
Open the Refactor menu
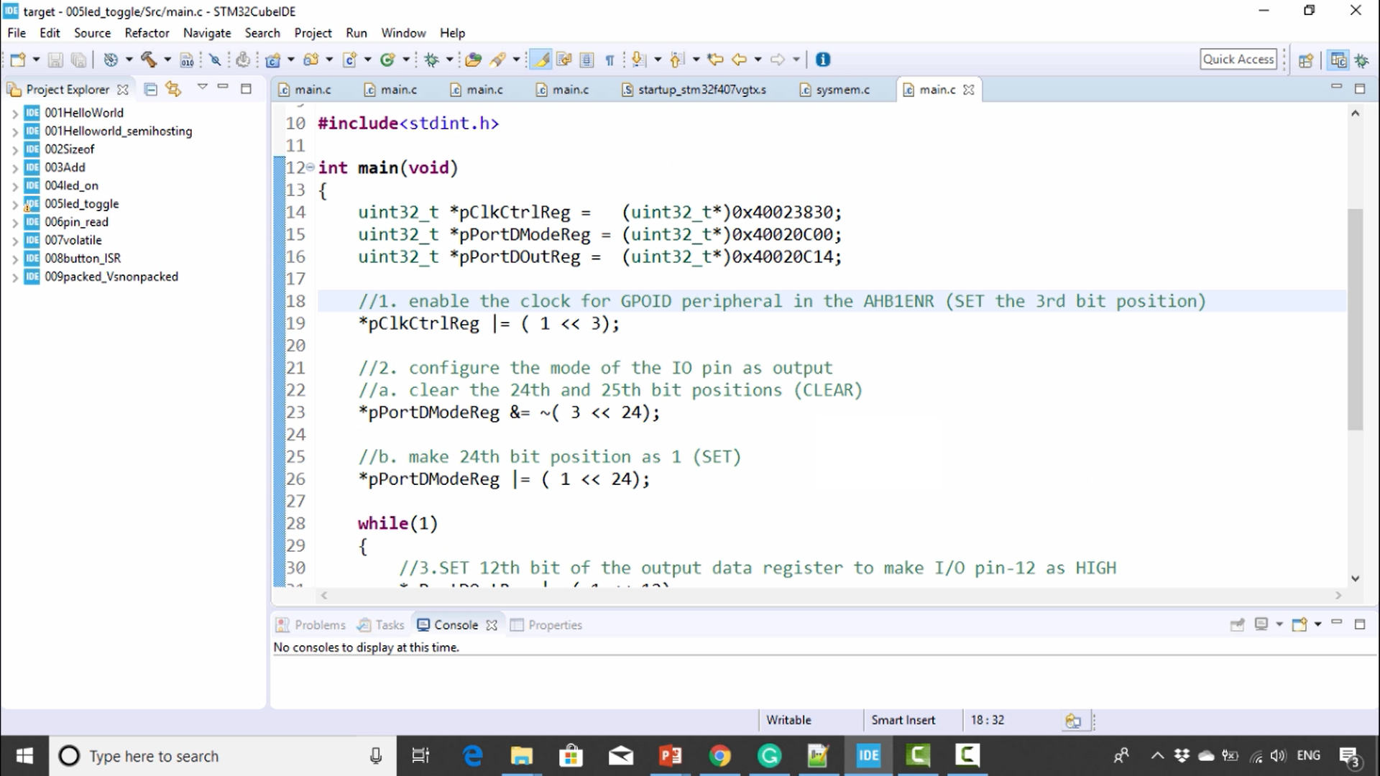coord(147,33)
